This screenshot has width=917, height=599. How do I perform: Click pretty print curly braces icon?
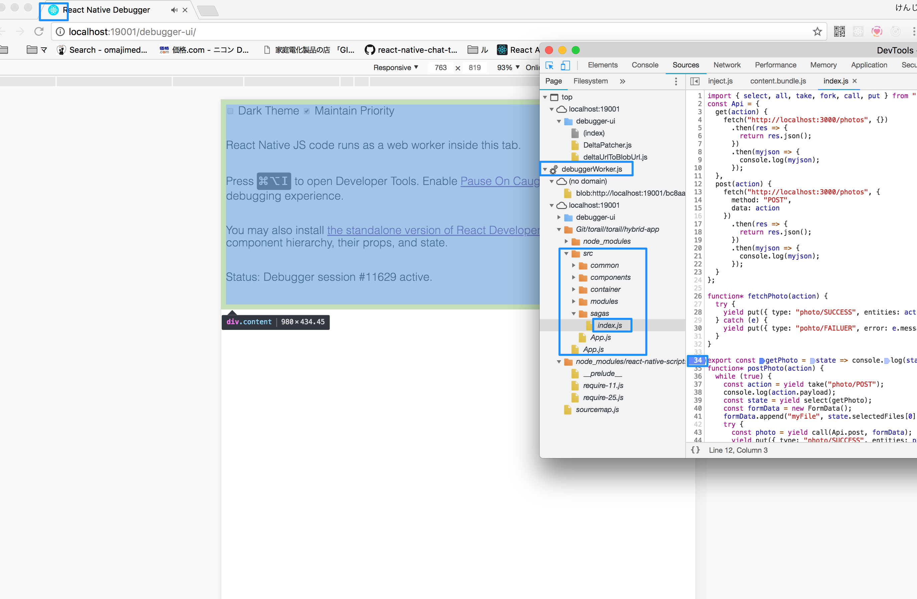point(695,450)
